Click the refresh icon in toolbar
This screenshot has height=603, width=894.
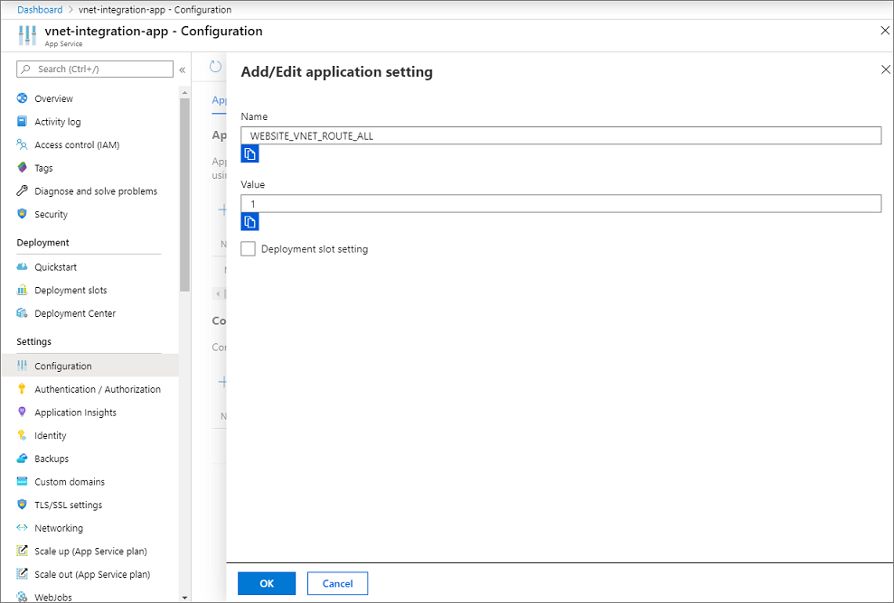(215, 67)
